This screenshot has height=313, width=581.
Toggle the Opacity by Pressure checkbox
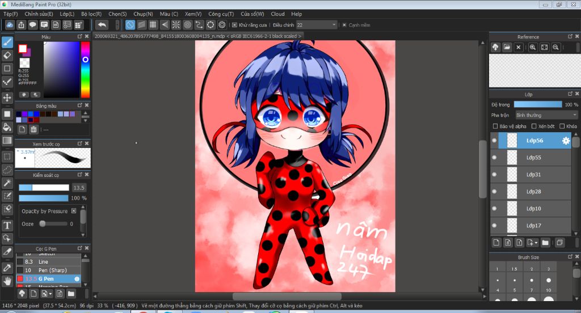pos(74,211)
